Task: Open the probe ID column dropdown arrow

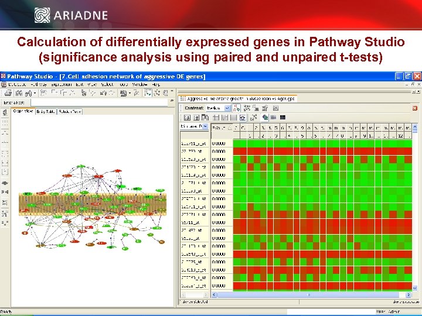Action: [205, 126]
